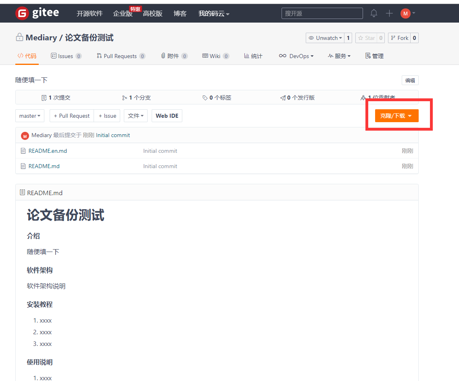Open the Web IDE
The width and height of the screenshot is (459, 381).
tap(167, 116)
